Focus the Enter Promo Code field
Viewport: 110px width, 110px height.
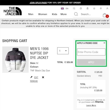point(91,52)
